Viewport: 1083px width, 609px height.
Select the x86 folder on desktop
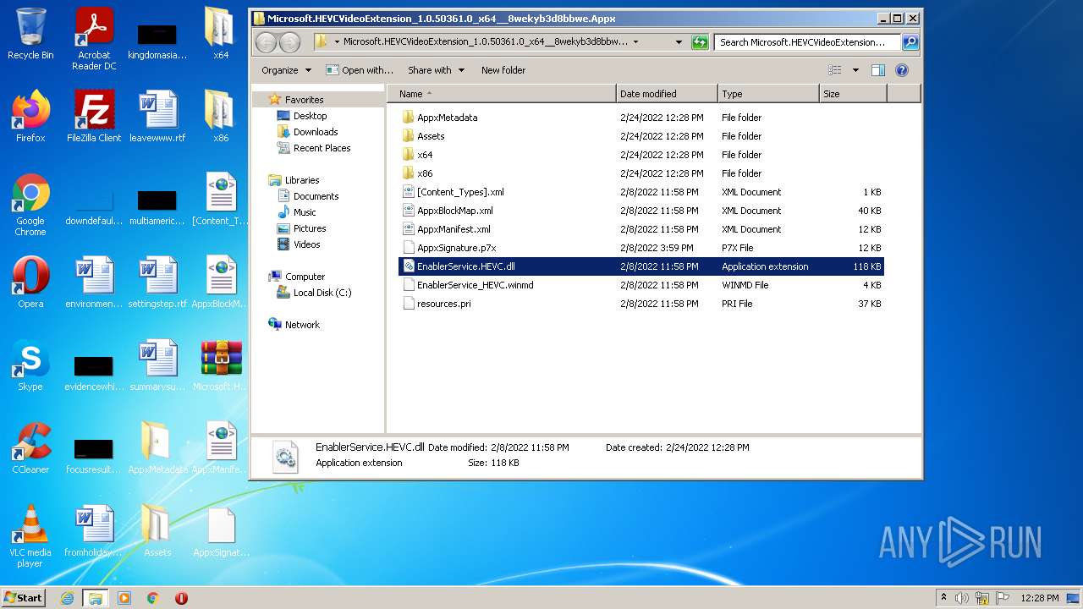(221, 116)
